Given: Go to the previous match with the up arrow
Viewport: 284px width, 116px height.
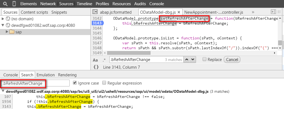Looking at the screenshot, I should 187,60.
